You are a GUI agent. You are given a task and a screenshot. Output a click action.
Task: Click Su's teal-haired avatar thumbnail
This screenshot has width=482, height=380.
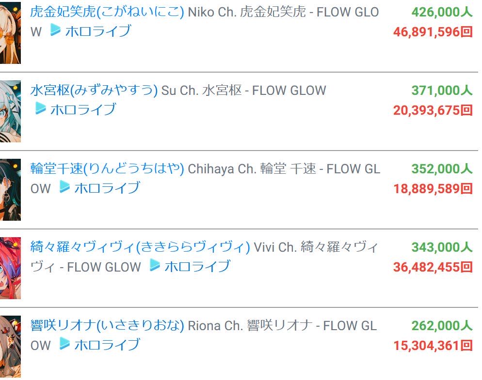point(10,111)
